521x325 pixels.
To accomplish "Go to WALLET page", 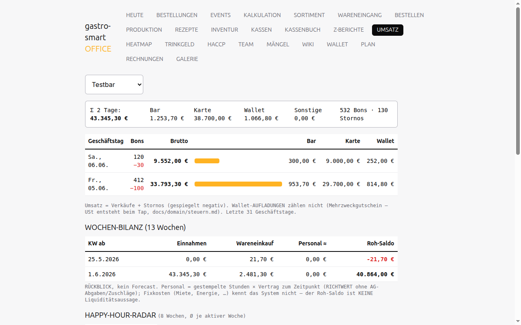I will coord(337,44).
